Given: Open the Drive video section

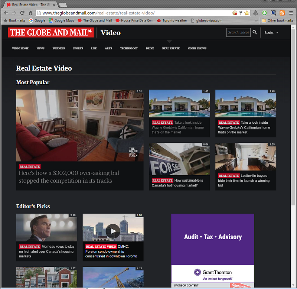Looking at the screenshot, I should click(x=150, y=48).
